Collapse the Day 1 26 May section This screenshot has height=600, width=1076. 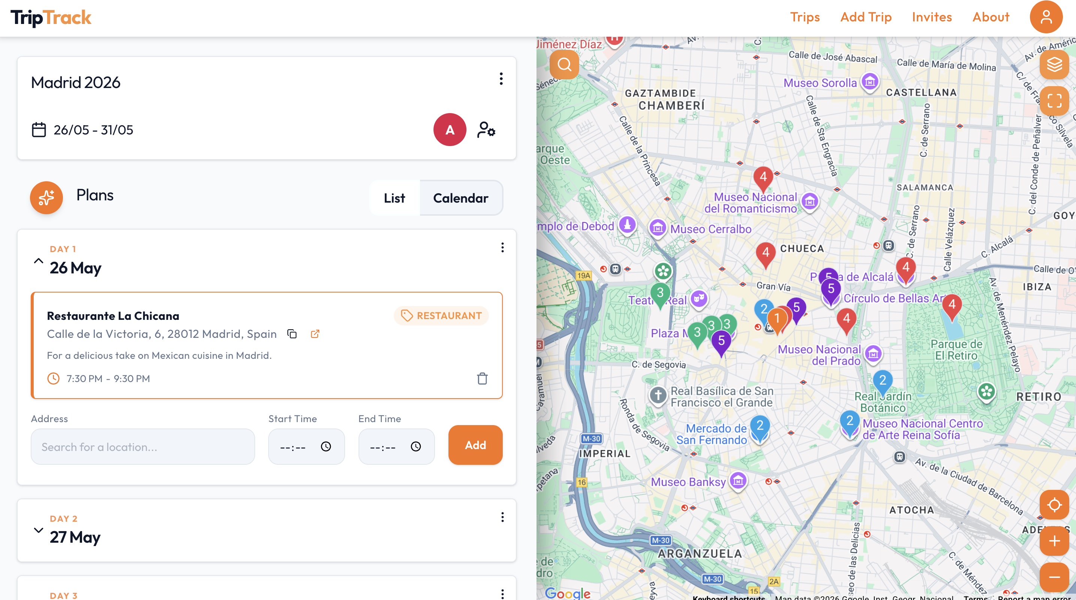click(x=38, y=261)
